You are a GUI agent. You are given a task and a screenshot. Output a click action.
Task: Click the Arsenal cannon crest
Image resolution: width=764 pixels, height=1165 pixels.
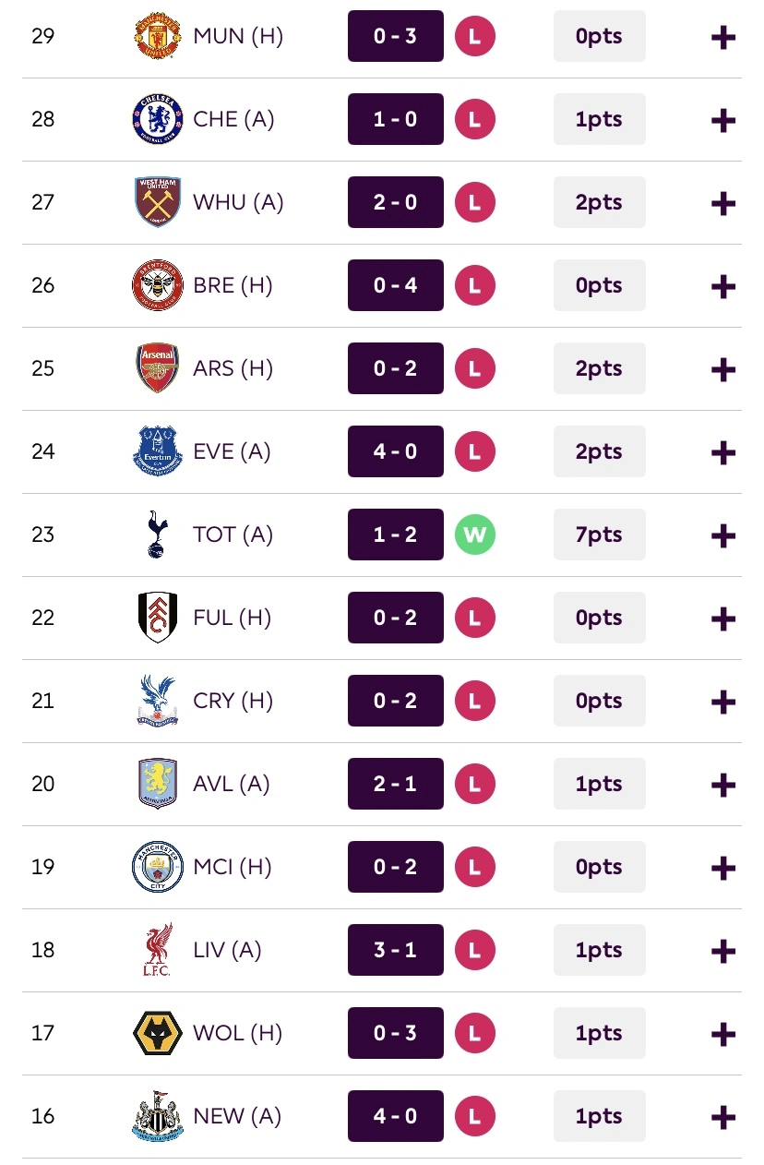coord(158,368)
